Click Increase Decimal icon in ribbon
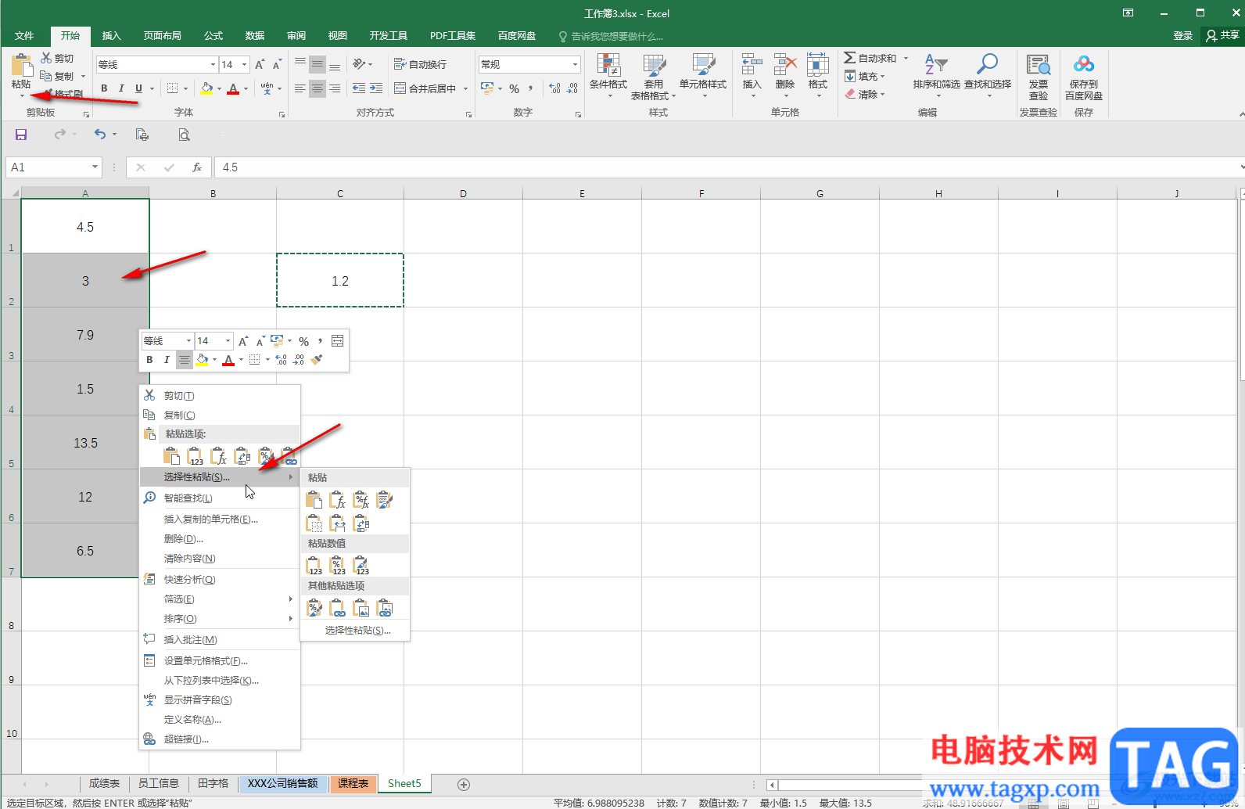1245x809 pixels. pos(554,88)
